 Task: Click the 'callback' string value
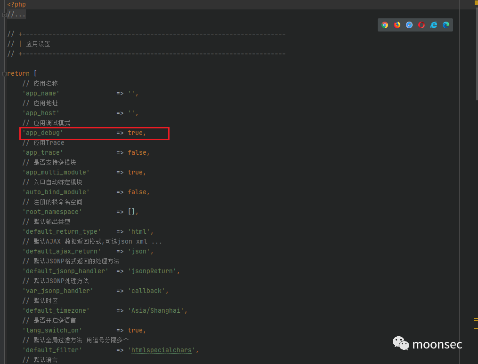[146, 291]
